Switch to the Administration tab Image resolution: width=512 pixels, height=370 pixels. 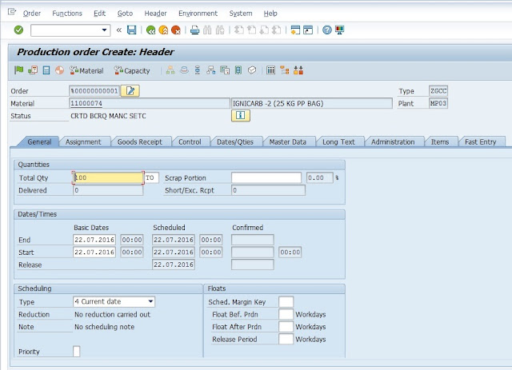[393, 142]
